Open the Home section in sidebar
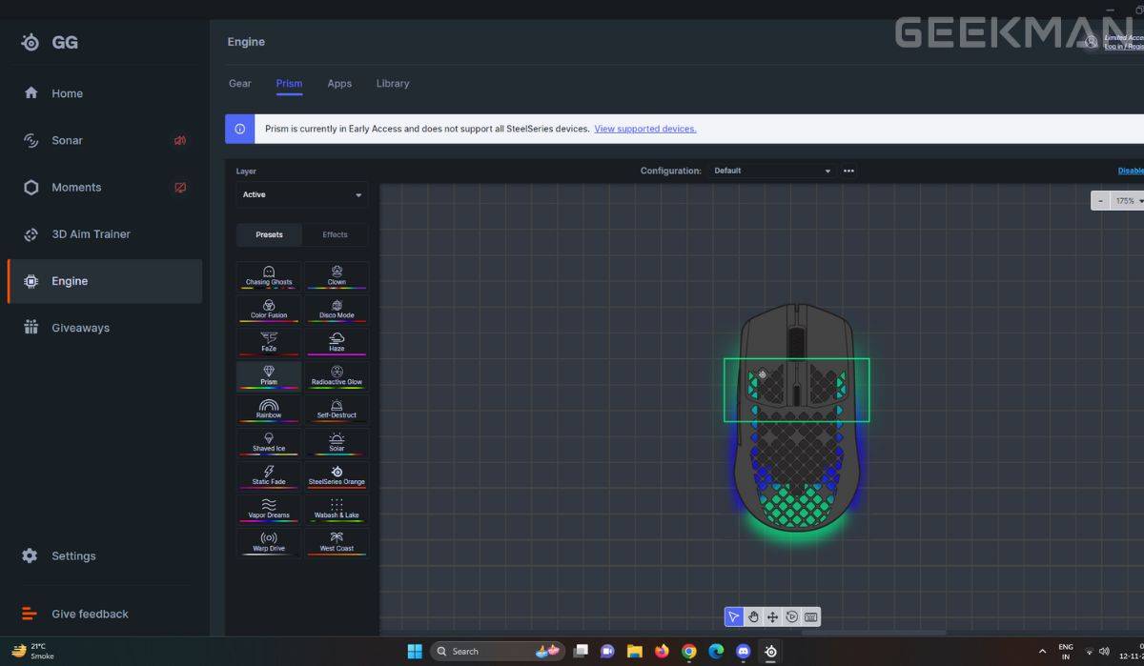 [x=105, y=93]
